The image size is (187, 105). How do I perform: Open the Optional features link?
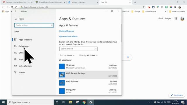point(67,31)
